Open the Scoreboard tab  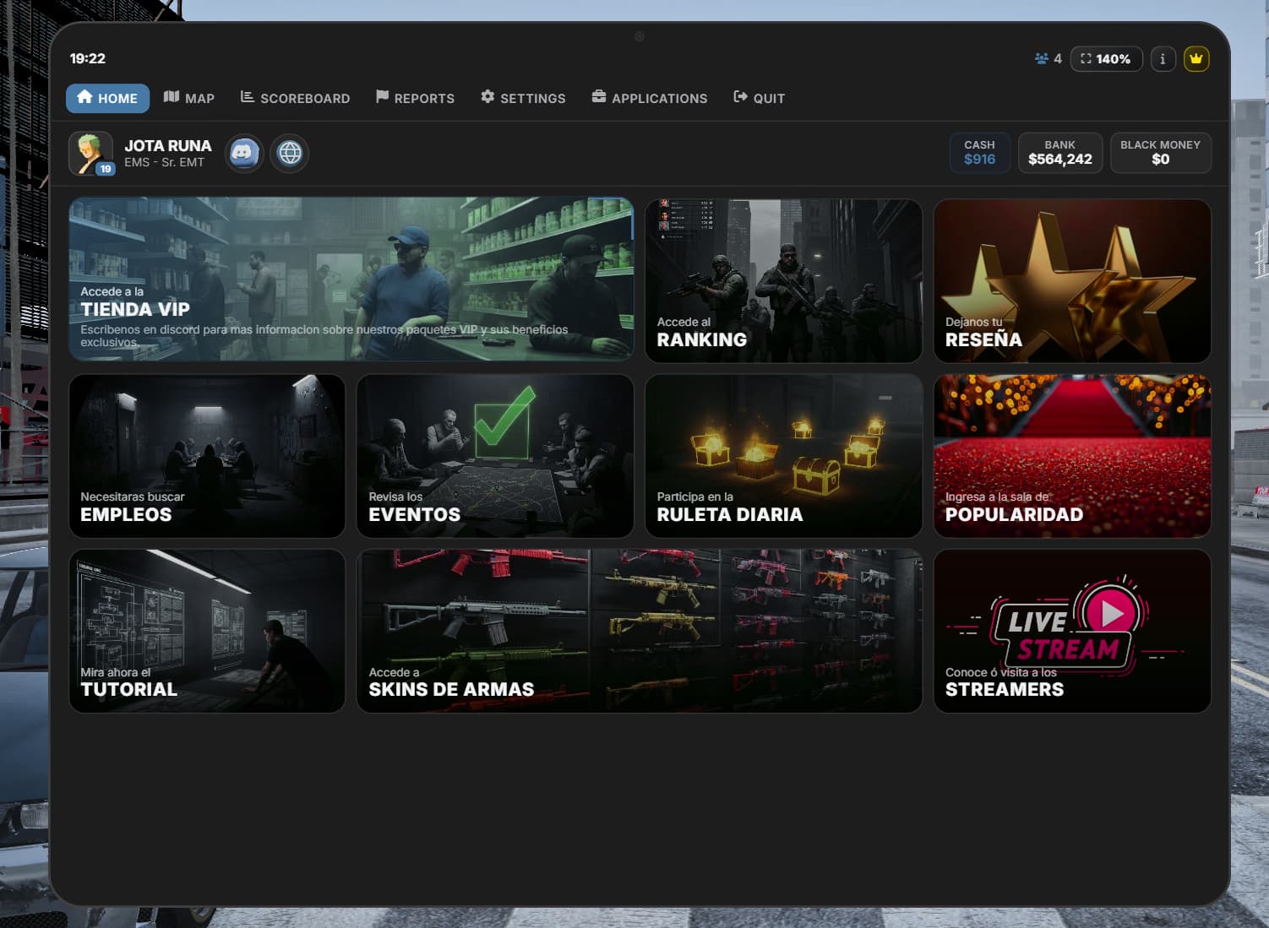click(x=295, y=98)
